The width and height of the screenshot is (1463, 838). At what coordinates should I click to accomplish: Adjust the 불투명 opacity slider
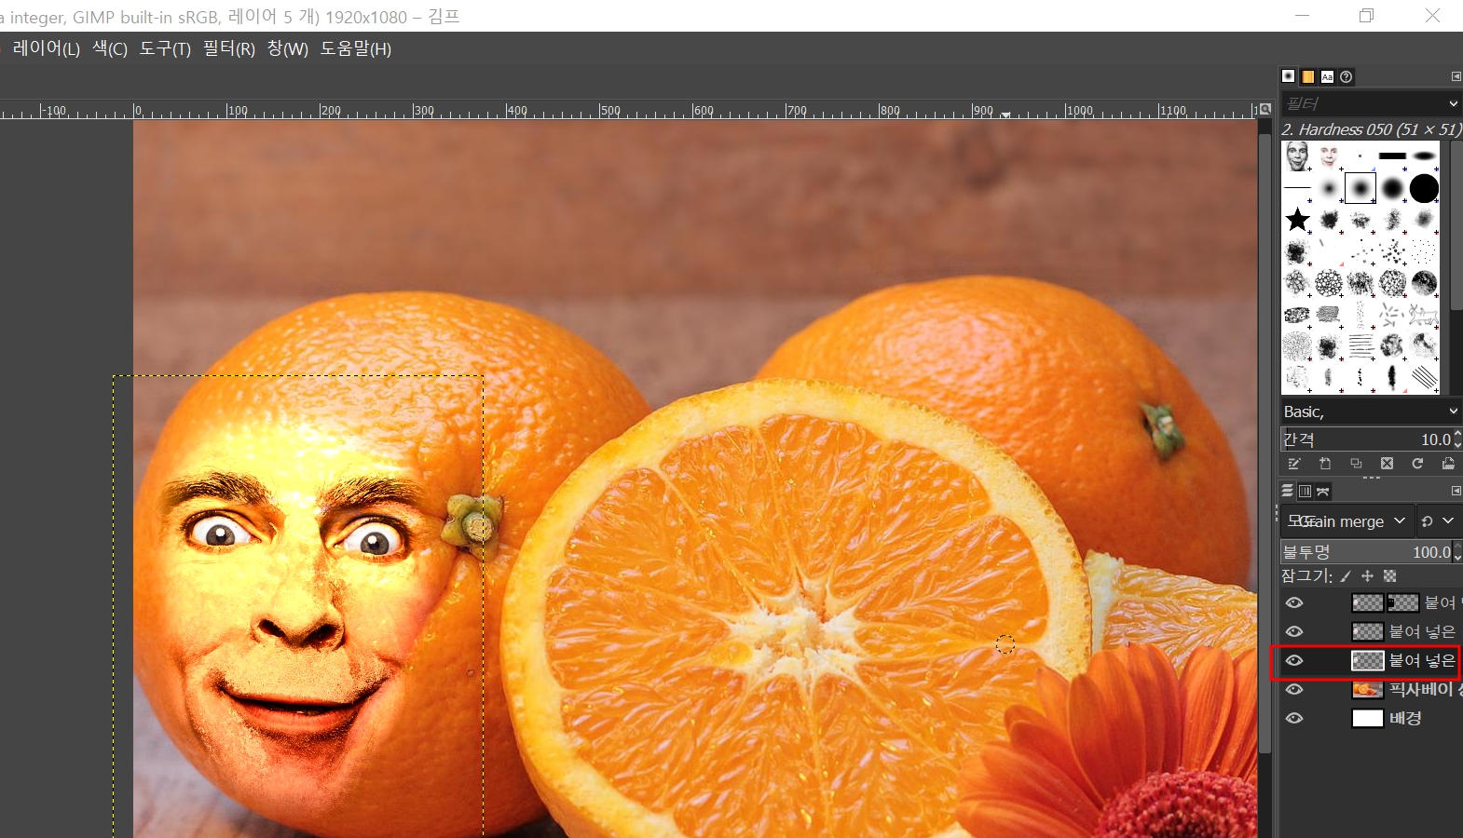pyautogui.click(x=1365, y=552)
